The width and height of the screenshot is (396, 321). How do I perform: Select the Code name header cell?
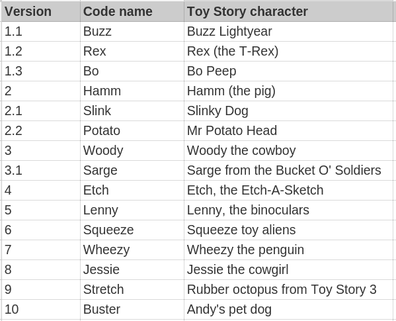pyautogui.click(x=132, y=11)
